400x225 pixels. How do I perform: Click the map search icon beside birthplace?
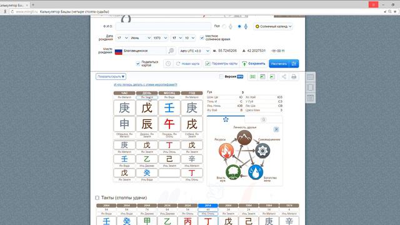tap(171, 51)
